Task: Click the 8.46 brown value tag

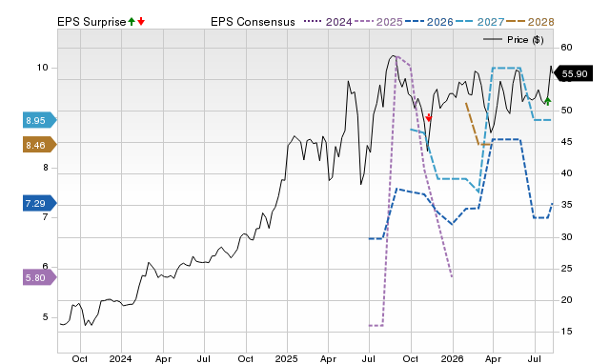Action: coord(39,145)
